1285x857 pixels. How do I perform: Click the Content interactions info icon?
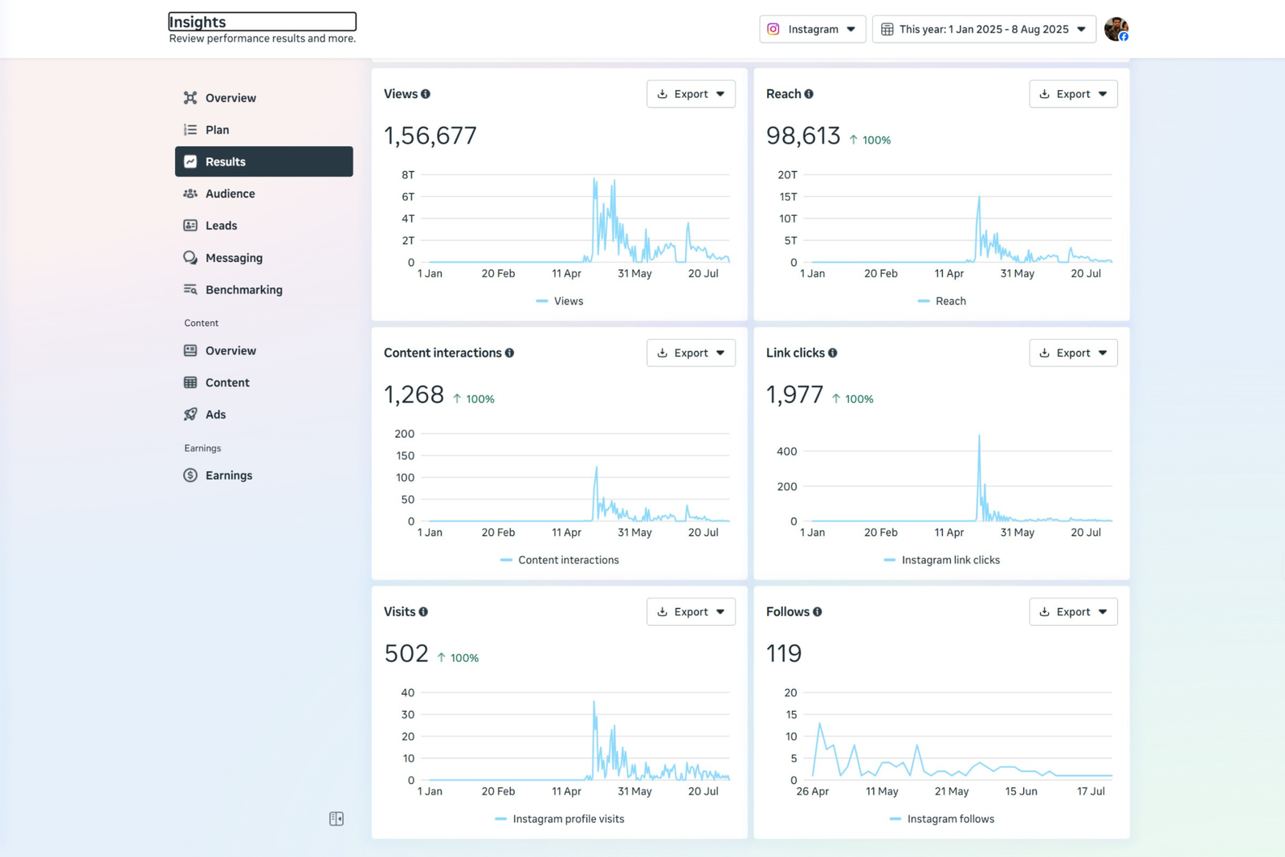[x=509, y=353]
